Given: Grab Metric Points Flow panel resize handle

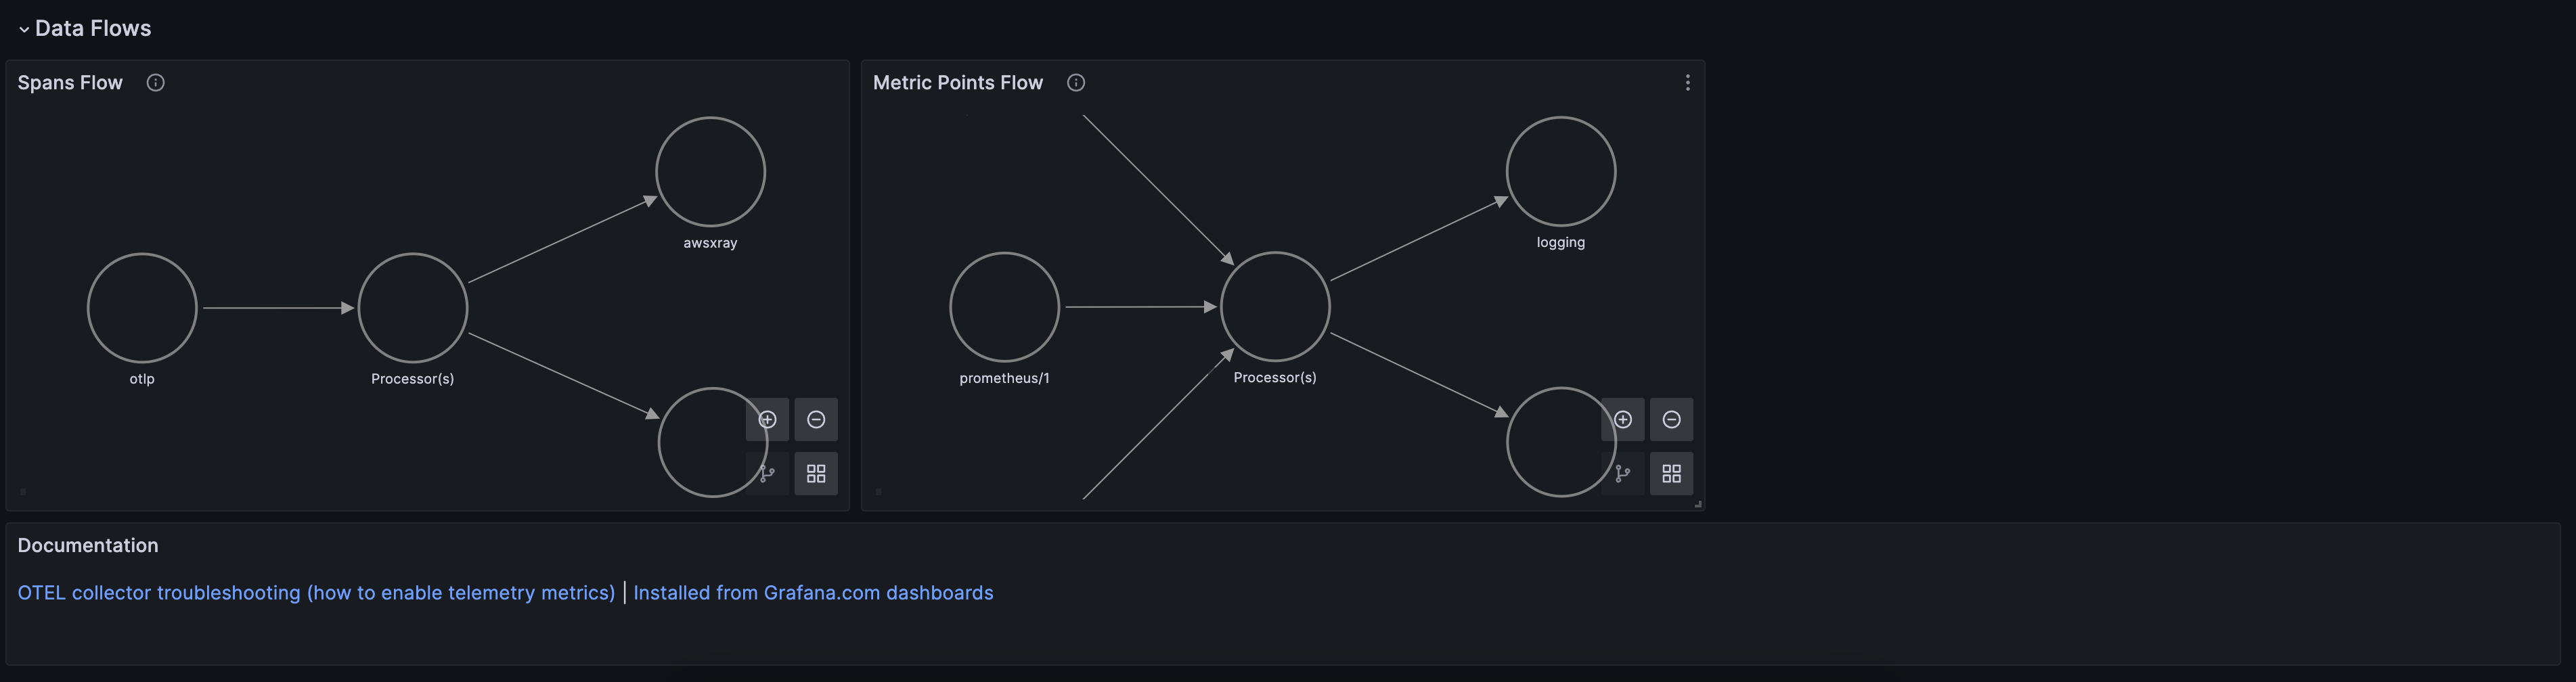Looking at the screenshot, I should pyautogui.click(x=1698, y=505).
